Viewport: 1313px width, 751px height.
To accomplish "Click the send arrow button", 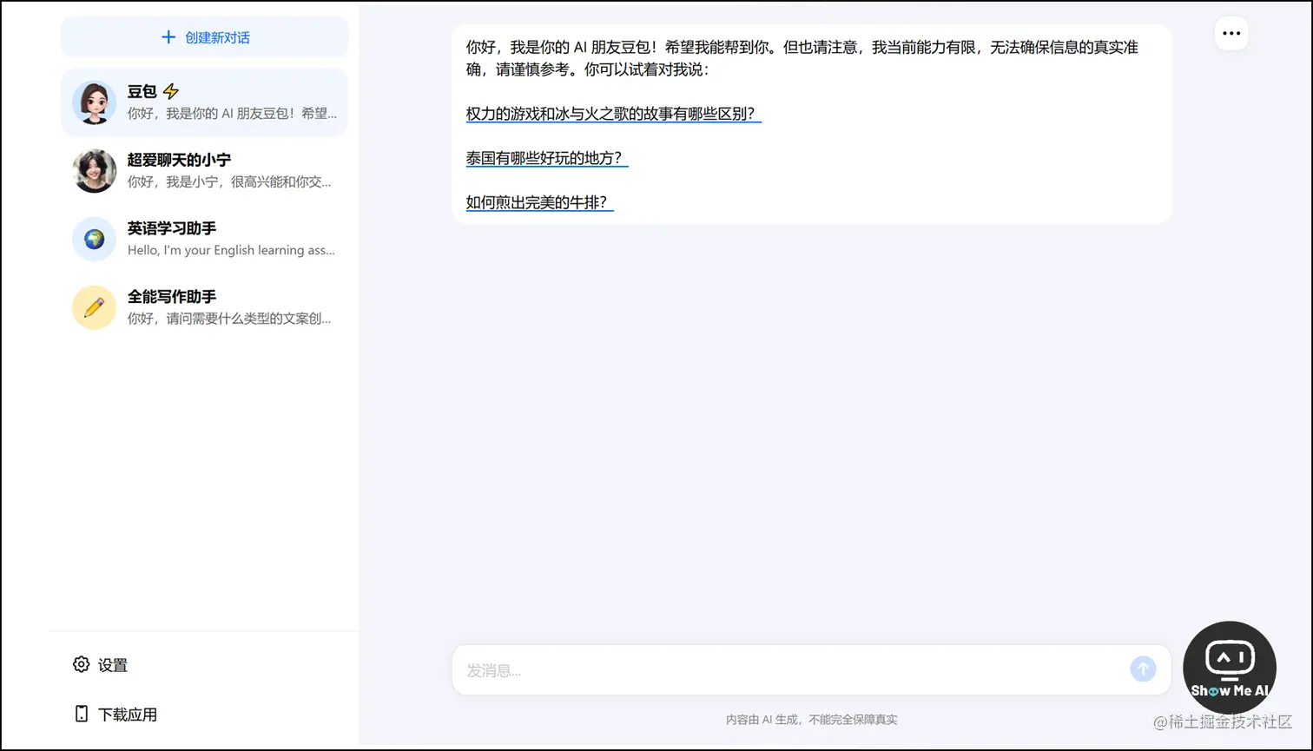I will pos(1143,669).
